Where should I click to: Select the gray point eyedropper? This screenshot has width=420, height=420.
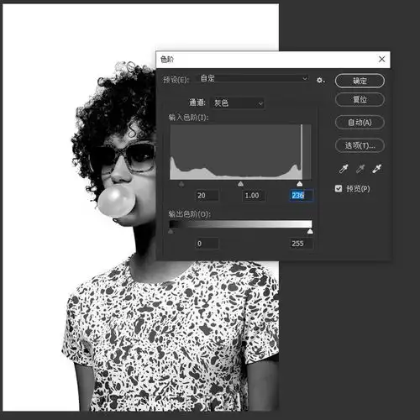360,169
